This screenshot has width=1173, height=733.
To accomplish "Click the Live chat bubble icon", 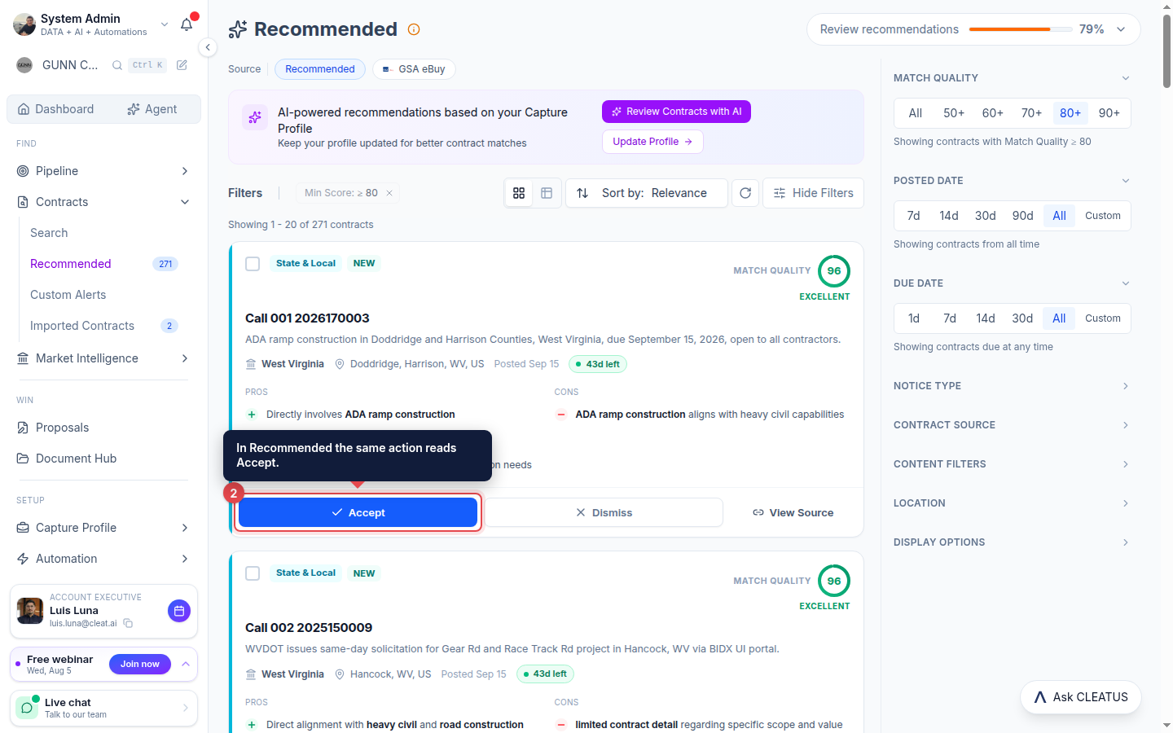I will point(27,708).
